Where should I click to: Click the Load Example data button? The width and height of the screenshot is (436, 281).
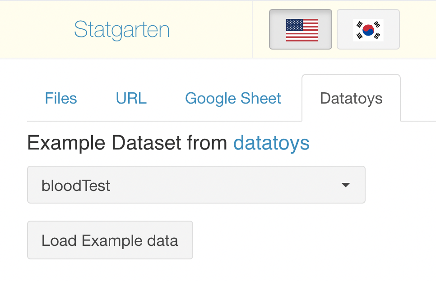coord(110,240)
